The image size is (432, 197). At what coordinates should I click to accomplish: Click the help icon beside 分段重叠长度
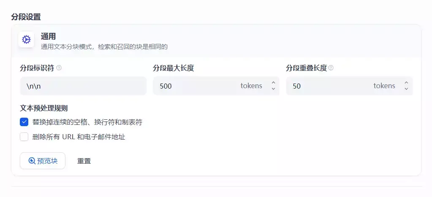pos(331,68)
